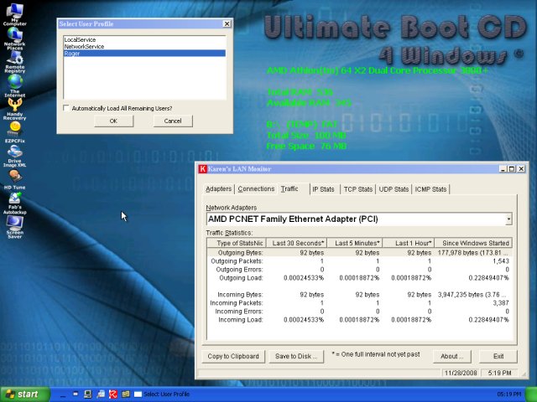Select the Outgoing Packets row label

pos(237,261)
